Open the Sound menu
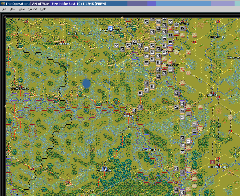The height and width of the screenshot is (196, 240). point(33,9)
